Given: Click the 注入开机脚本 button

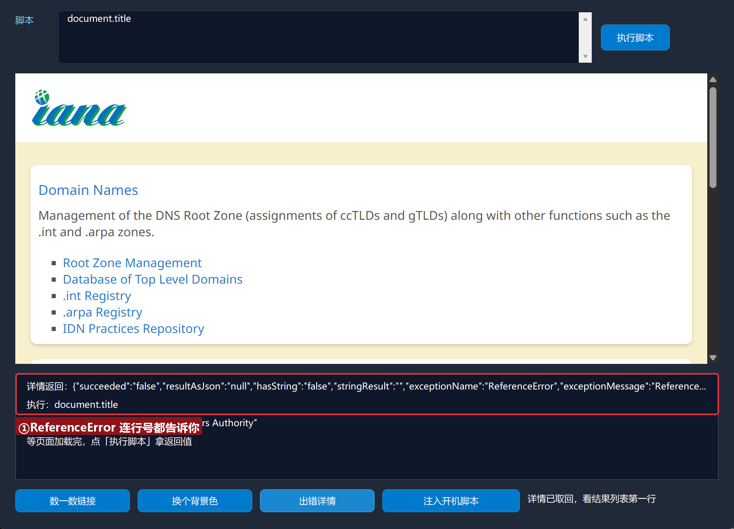Looking at the screenshot, I should pyautogui.click(x=451, y=501).
